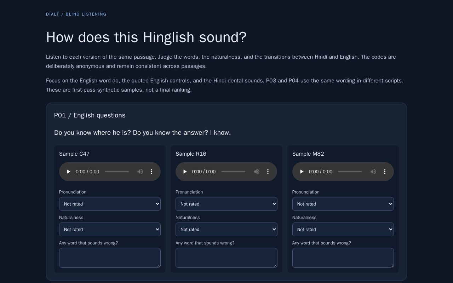This screenshot has height=283, width=453.
Task: Click the 'Sample M82' label
Action: pyautogui.click(x=308, y=154)
